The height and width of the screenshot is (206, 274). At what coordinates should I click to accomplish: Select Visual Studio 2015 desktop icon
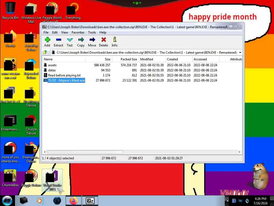[52, 180]
